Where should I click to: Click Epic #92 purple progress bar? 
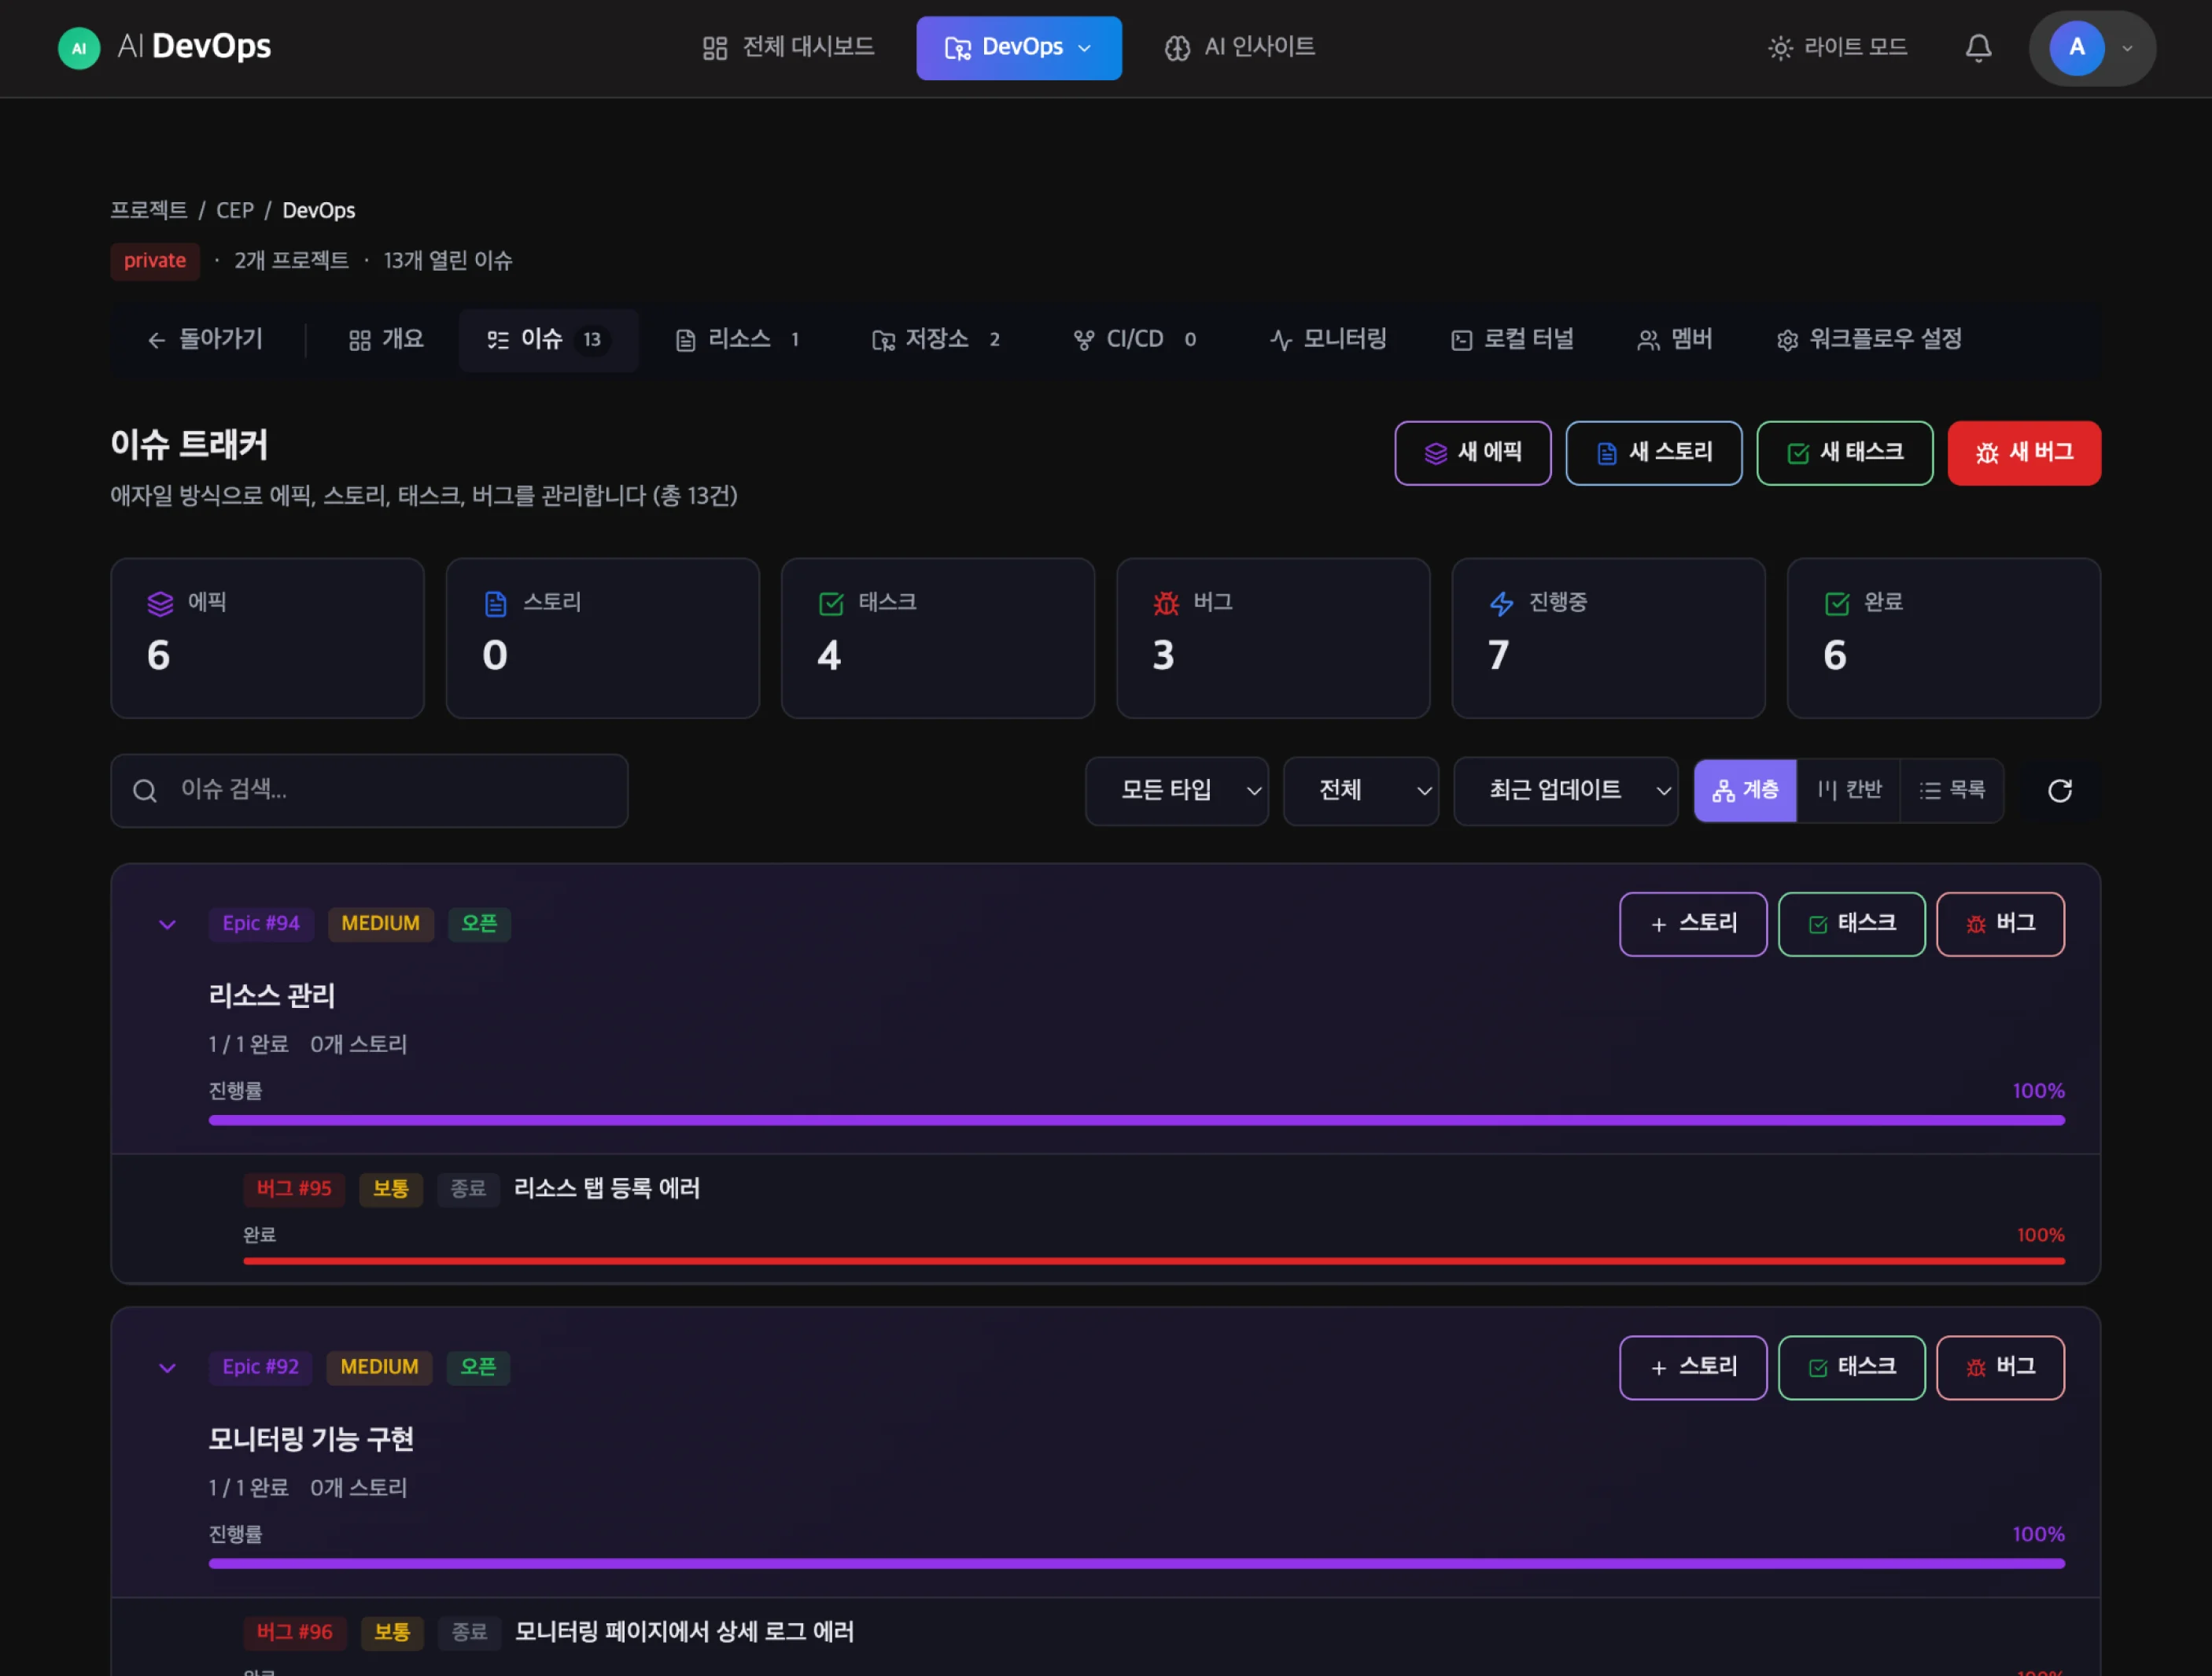click(x=1136, y=1564)
